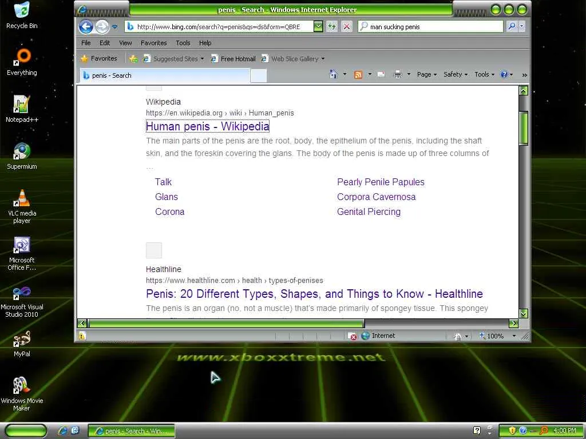
Task: Open the recent pages dropdown beside Forward
Action: [x=114, y=27]
